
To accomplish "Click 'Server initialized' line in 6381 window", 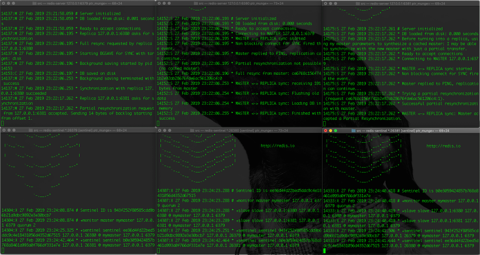I will coord(383,29).
